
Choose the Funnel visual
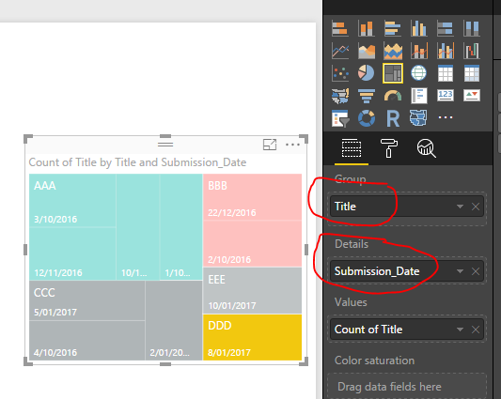tap(367, 96)
